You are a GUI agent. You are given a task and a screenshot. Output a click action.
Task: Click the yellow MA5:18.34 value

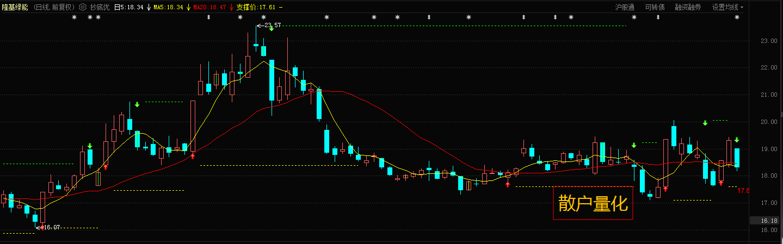168,7
